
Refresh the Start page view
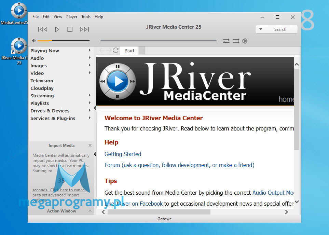(115, 50)
